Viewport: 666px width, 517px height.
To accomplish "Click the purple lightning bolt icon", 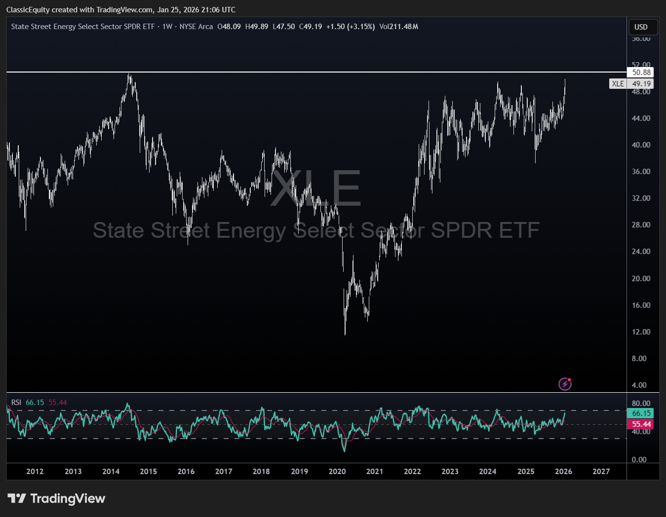I will (x=565, y=383).
